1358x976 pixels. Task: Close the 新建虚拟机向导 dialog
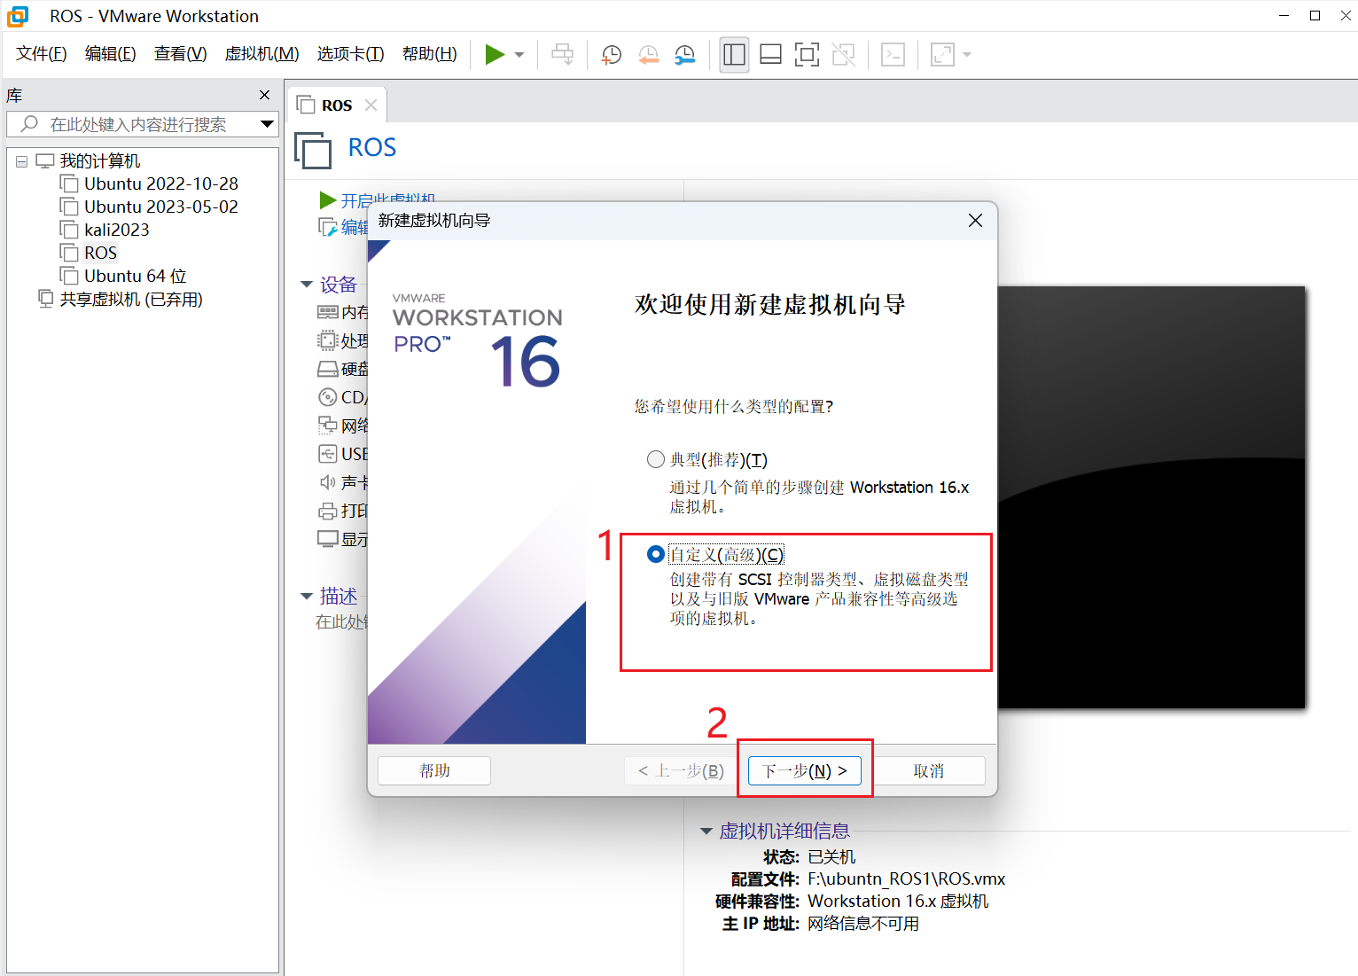tap(975, 221)
